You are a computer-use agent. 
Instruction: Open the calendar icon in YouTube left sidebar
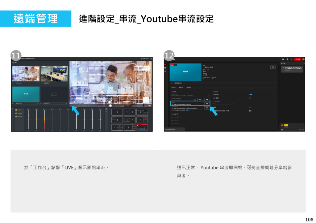tap(165, 71)
